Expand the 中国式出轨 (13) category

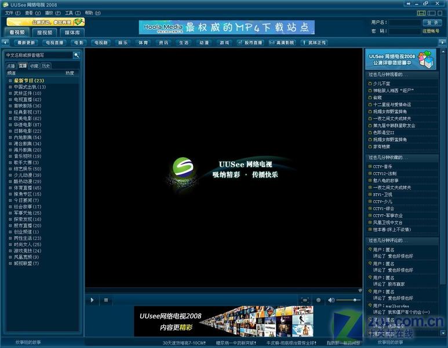pyautogui.click(x=10, y=87)
